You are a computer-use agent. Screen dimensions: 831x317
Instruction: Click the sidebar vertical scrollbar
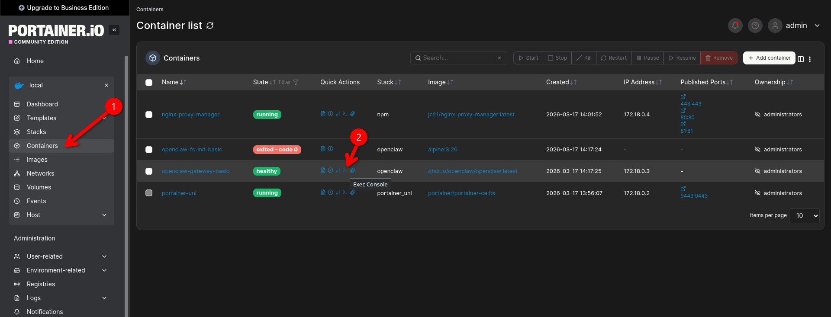126,186
